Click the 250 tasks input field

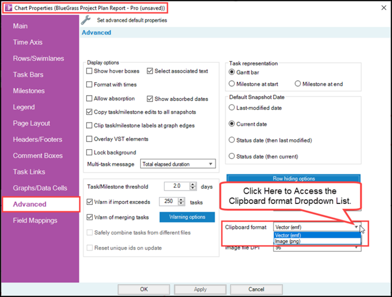[x=169, y=201]
